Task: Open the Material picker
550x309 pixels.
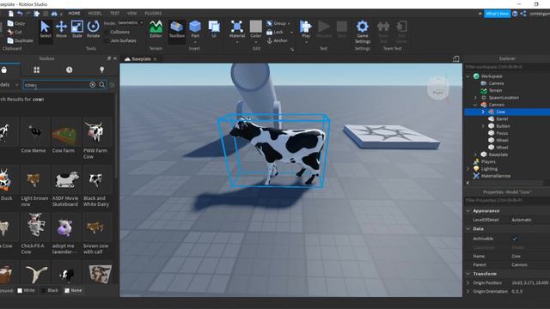Action: click(x=237, y=30)
